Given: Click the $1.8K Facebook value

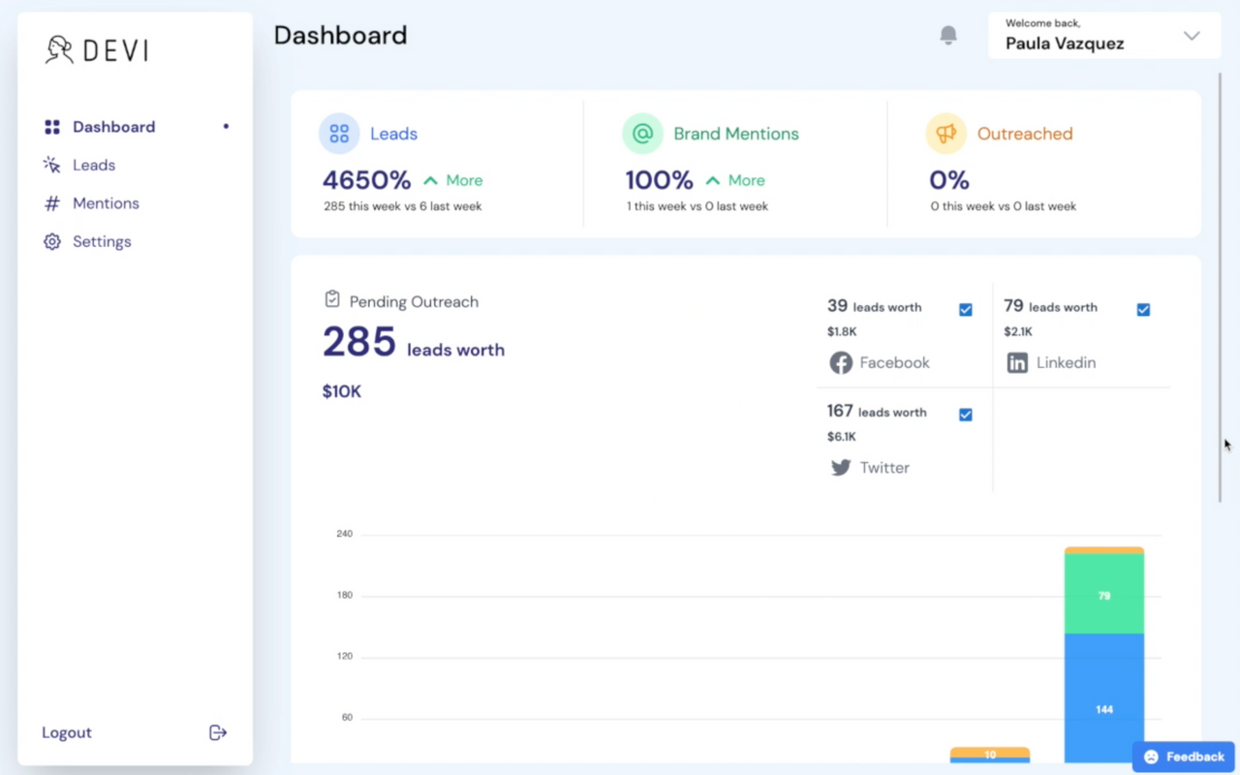Looking at the screenshot, I should coord(842,331).
